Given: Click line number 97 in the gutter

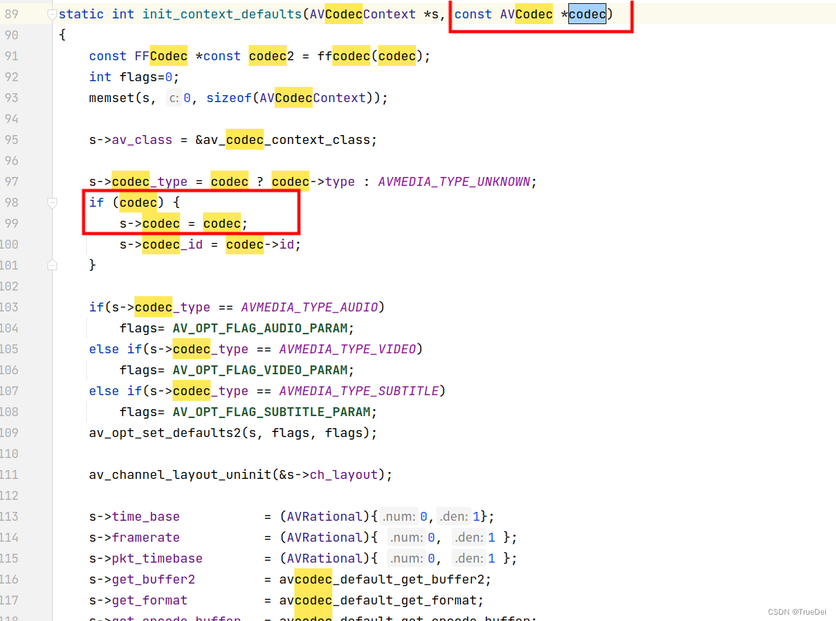Looking at the screenshot, I should [x=11, y=181].
